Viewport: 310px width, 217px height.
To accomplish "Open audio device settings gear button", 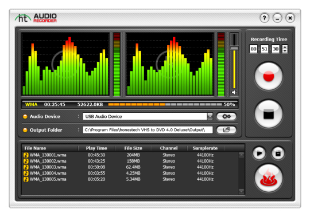I will click(226, 116).
